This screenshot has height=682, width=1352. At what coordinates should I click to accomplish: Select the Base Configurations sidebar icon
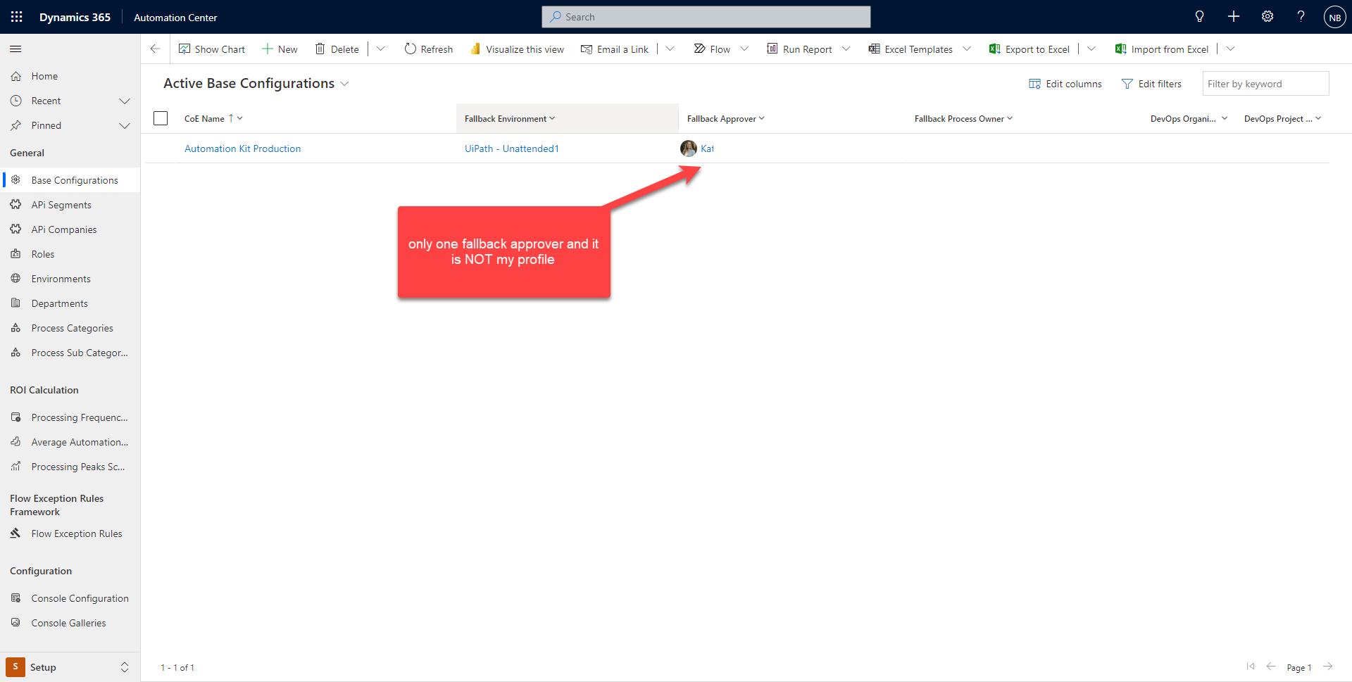click(15, 179)
